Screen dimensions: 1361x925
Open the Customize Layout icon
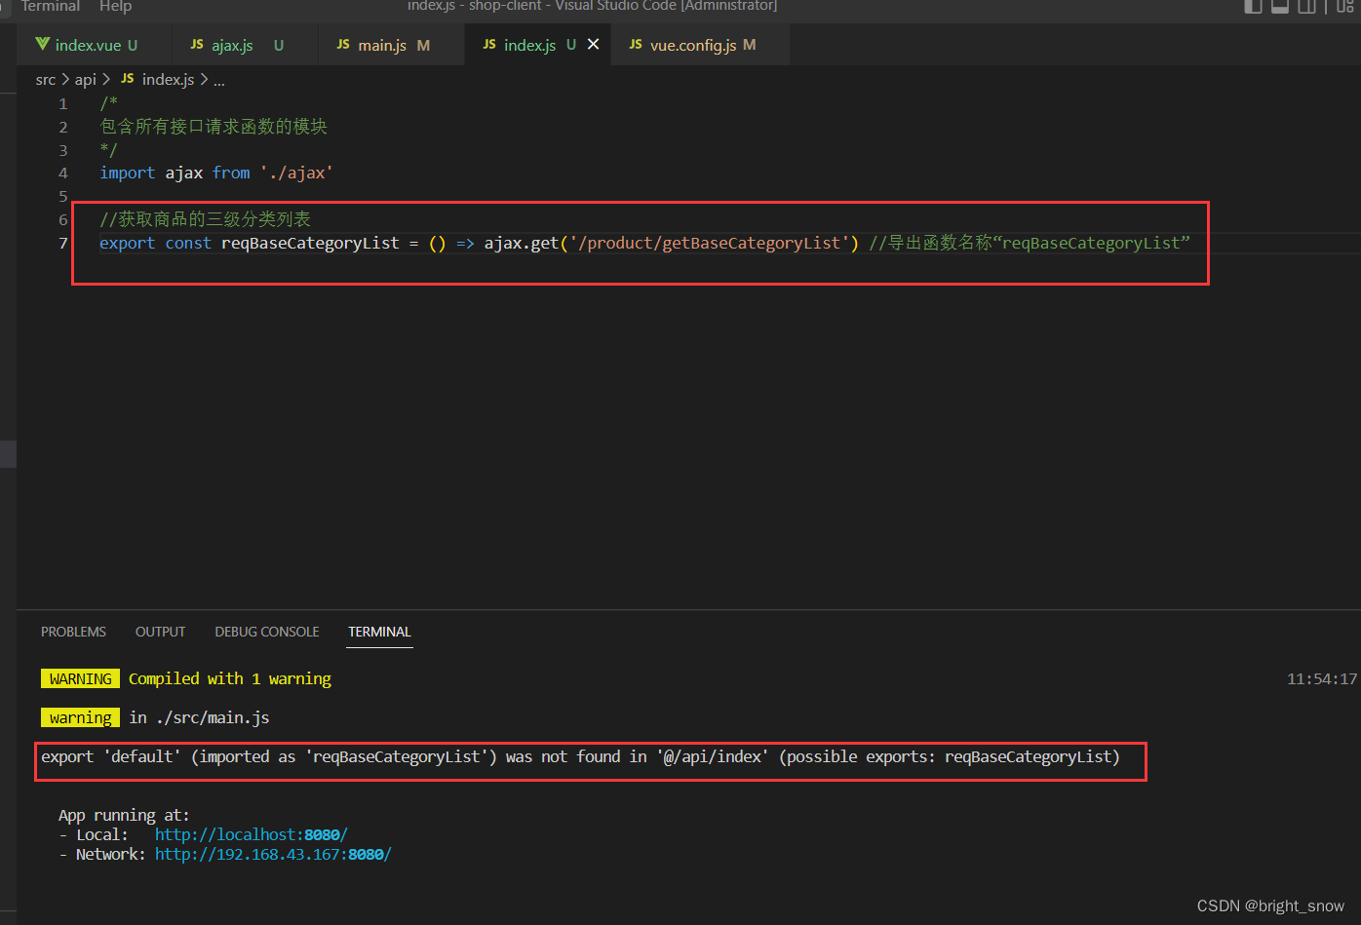click(1344, 6)
